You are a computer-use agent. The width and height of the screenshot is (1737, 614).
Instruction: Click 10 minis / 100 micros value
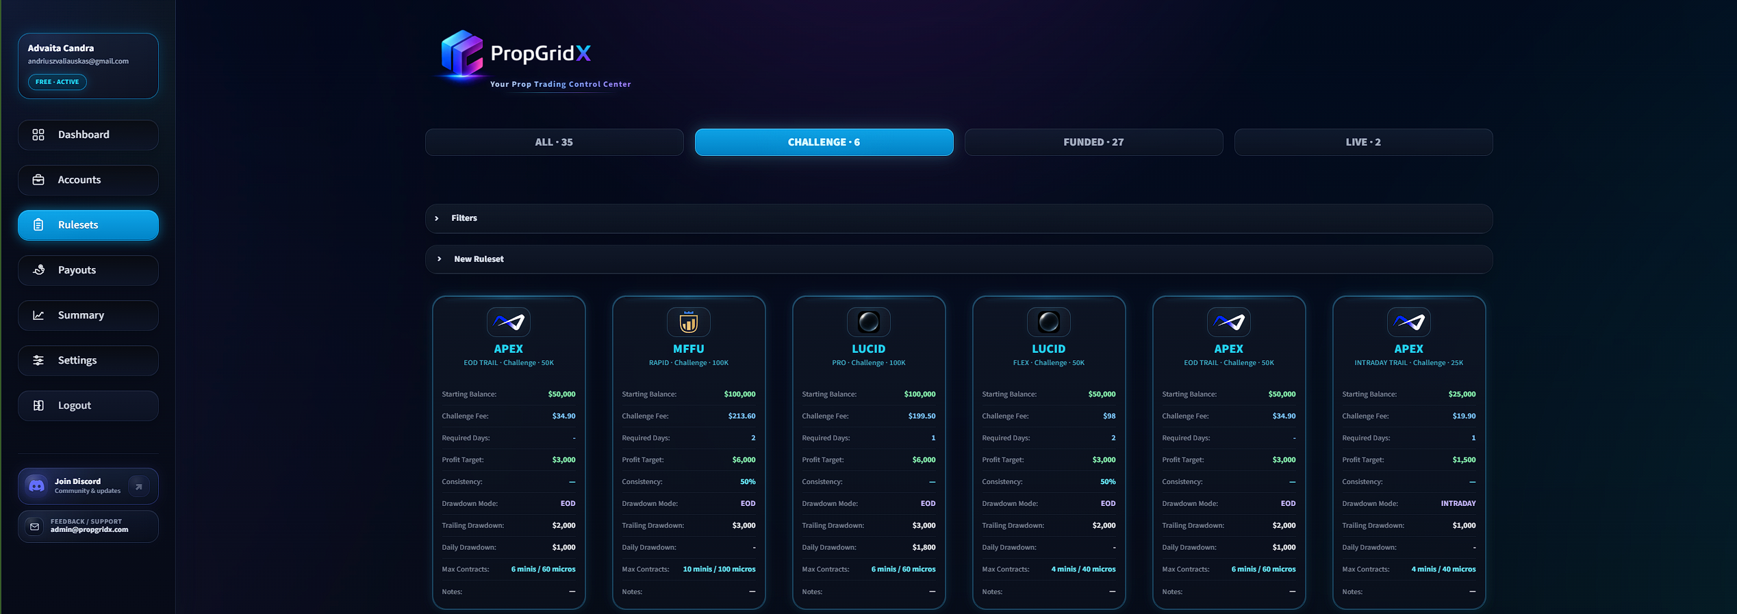(x=719, y=569)
